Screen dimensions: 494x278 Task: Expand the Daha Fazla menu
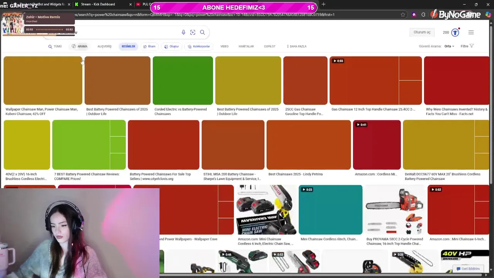[296, 46]
